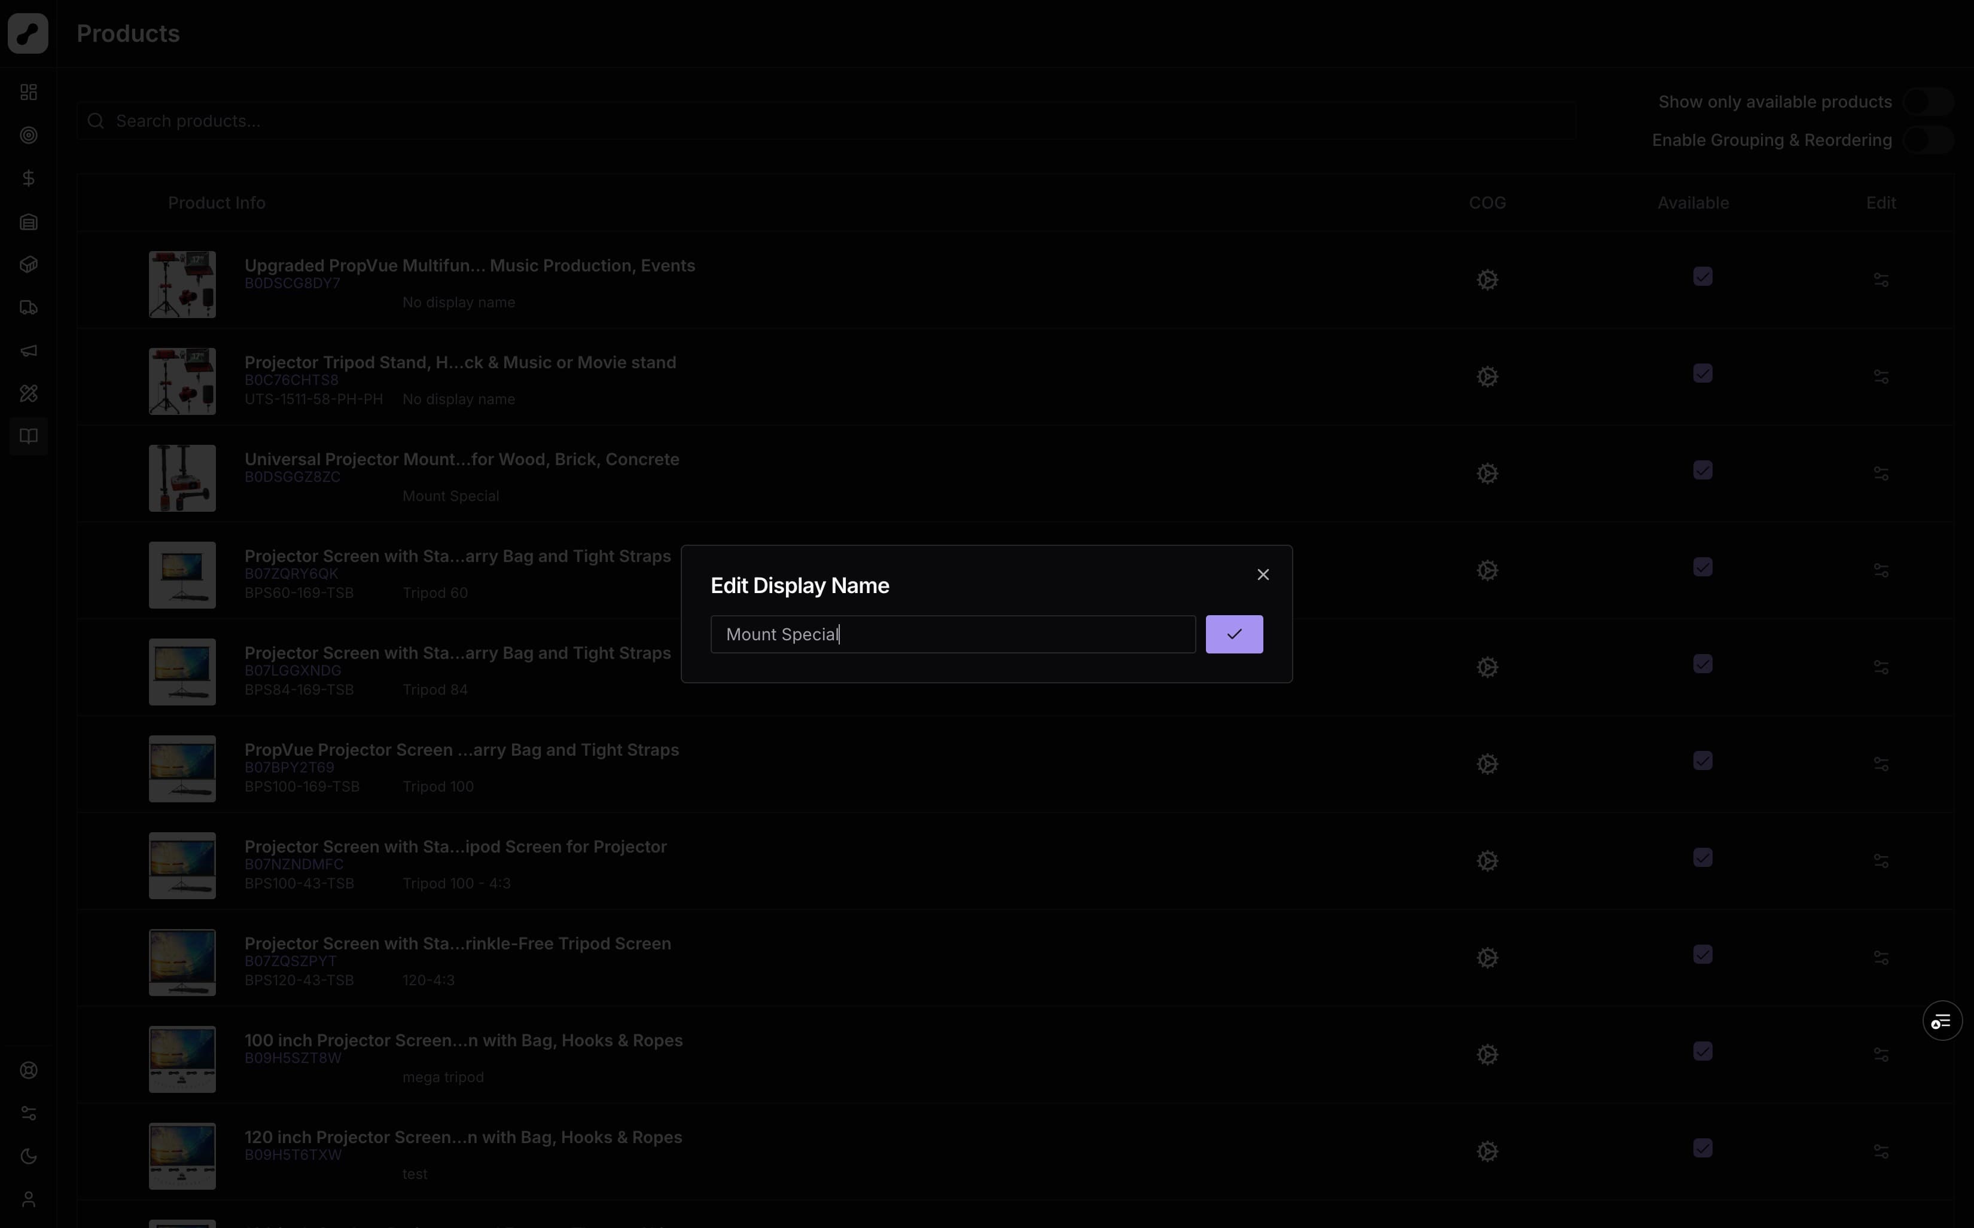Open the delivery truck icon in sidebar
Viewport: 1974px width, 1228px height.
pyautogui.click(x=29, y=308)
